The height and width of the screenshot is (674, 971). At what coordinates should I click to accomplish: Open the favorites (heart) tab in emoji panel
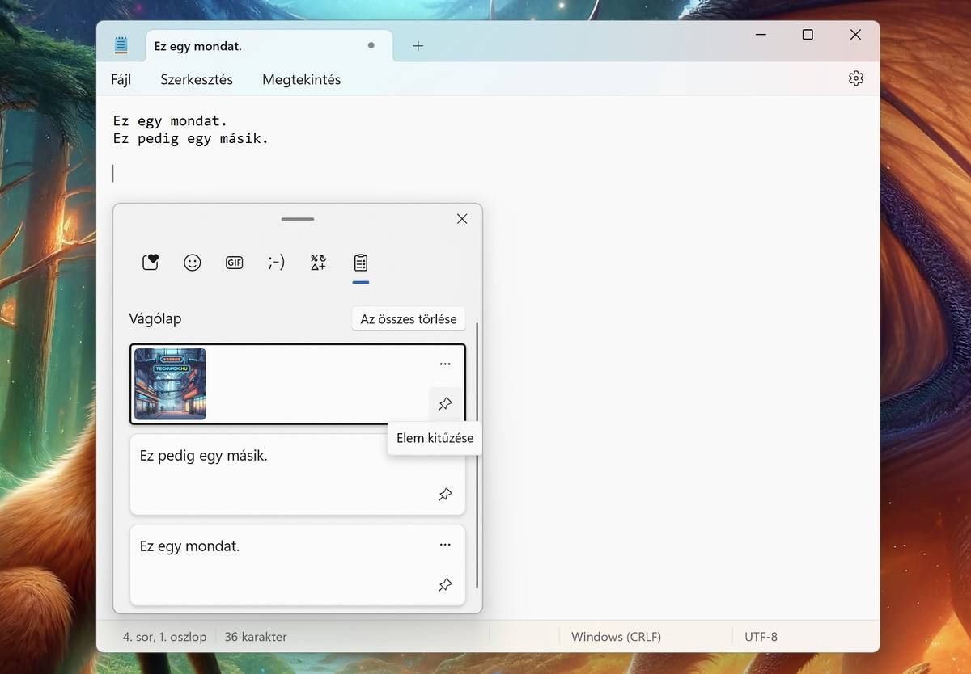(x=151, y=263)
